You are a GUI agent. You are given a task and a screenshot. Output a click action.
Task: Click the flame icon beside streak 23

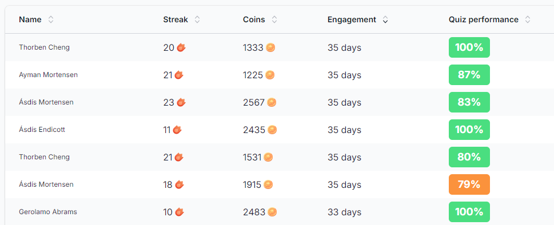(181, 102)
